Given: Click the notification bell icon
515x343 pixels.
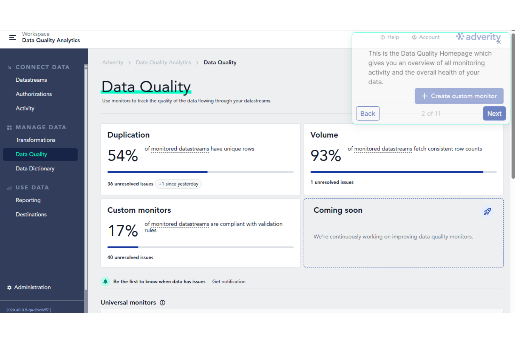Looking at the screenshot, I should (x=105, y=281).
